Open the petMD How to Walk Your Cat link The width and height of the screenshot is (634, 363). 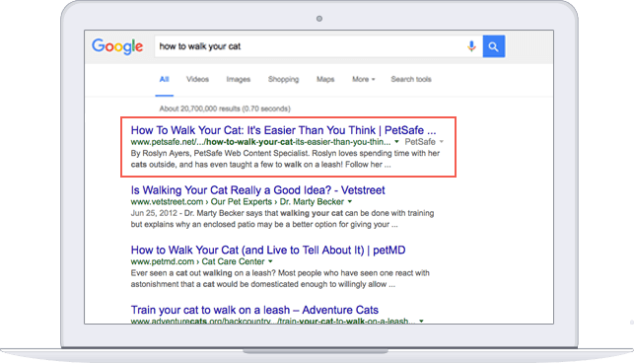[x=267, y=251]
